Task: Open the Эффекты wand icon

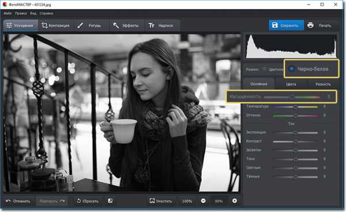Action: coord(116,25)
